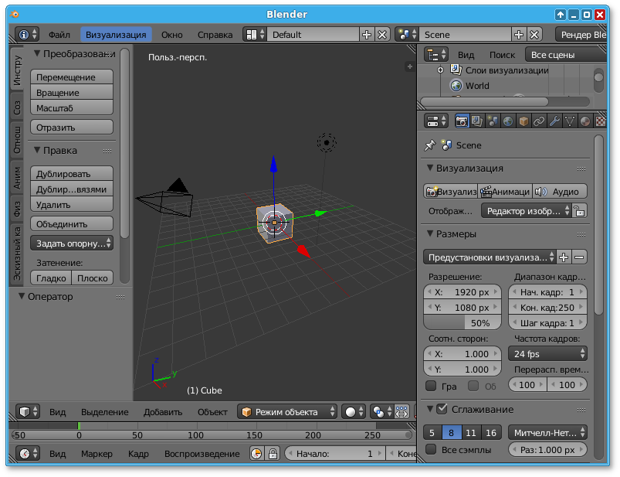Click the Вращение button
The width and height of the screenshot is (620, 477).
[72, 92]
